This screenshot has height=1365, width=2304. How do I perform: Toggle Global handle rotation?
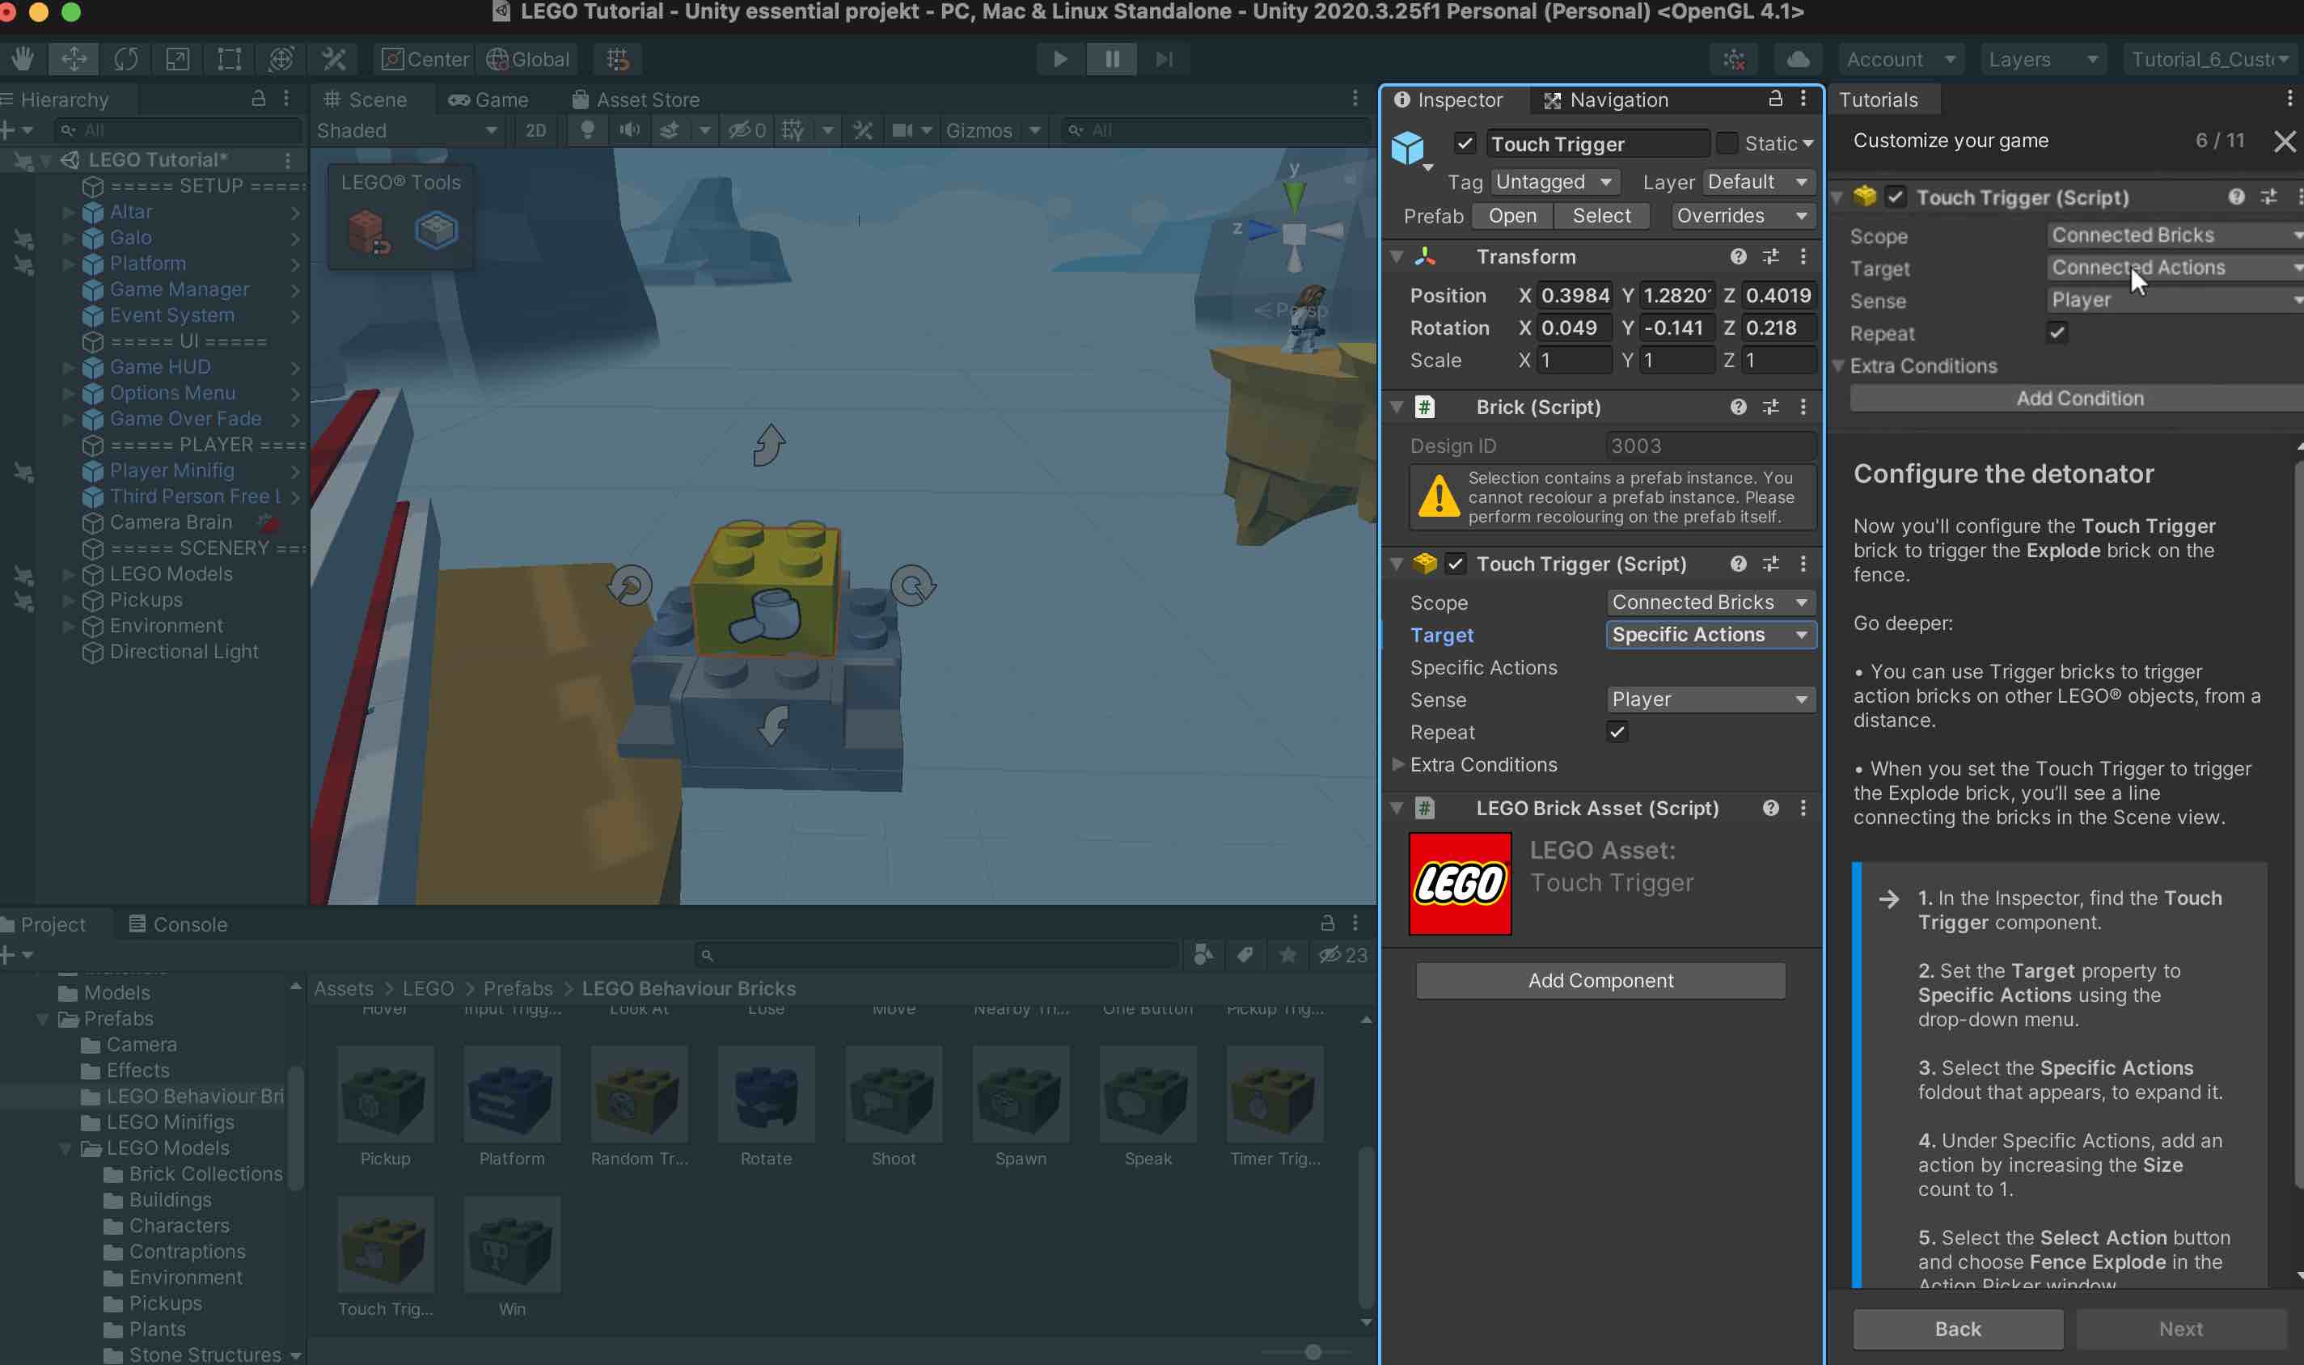529,59
